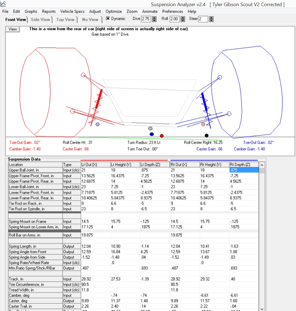Select Upper Frame Pivot Front Lt Out 13.5625
The image size is (296, 311).
95,176
